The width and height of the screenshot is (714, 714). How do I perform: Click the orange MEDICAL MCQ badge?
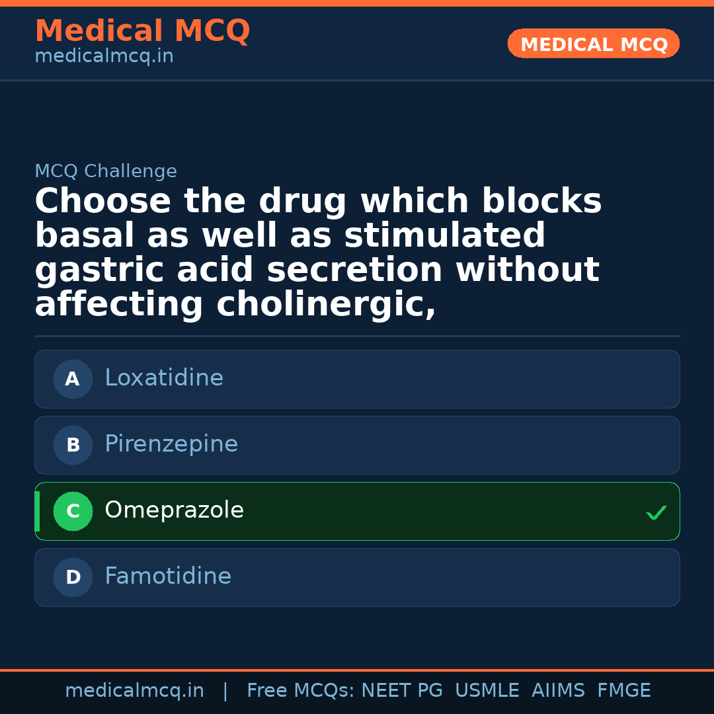[x=593, y=44]
